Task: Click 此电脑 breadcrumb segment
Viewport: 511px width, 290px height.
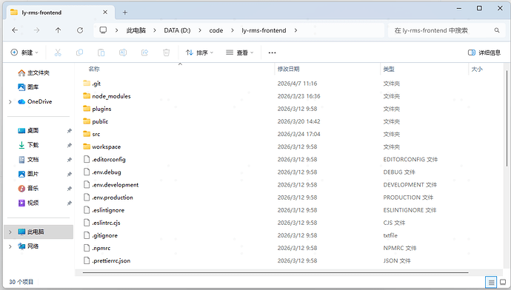Action: click(136, 30)
